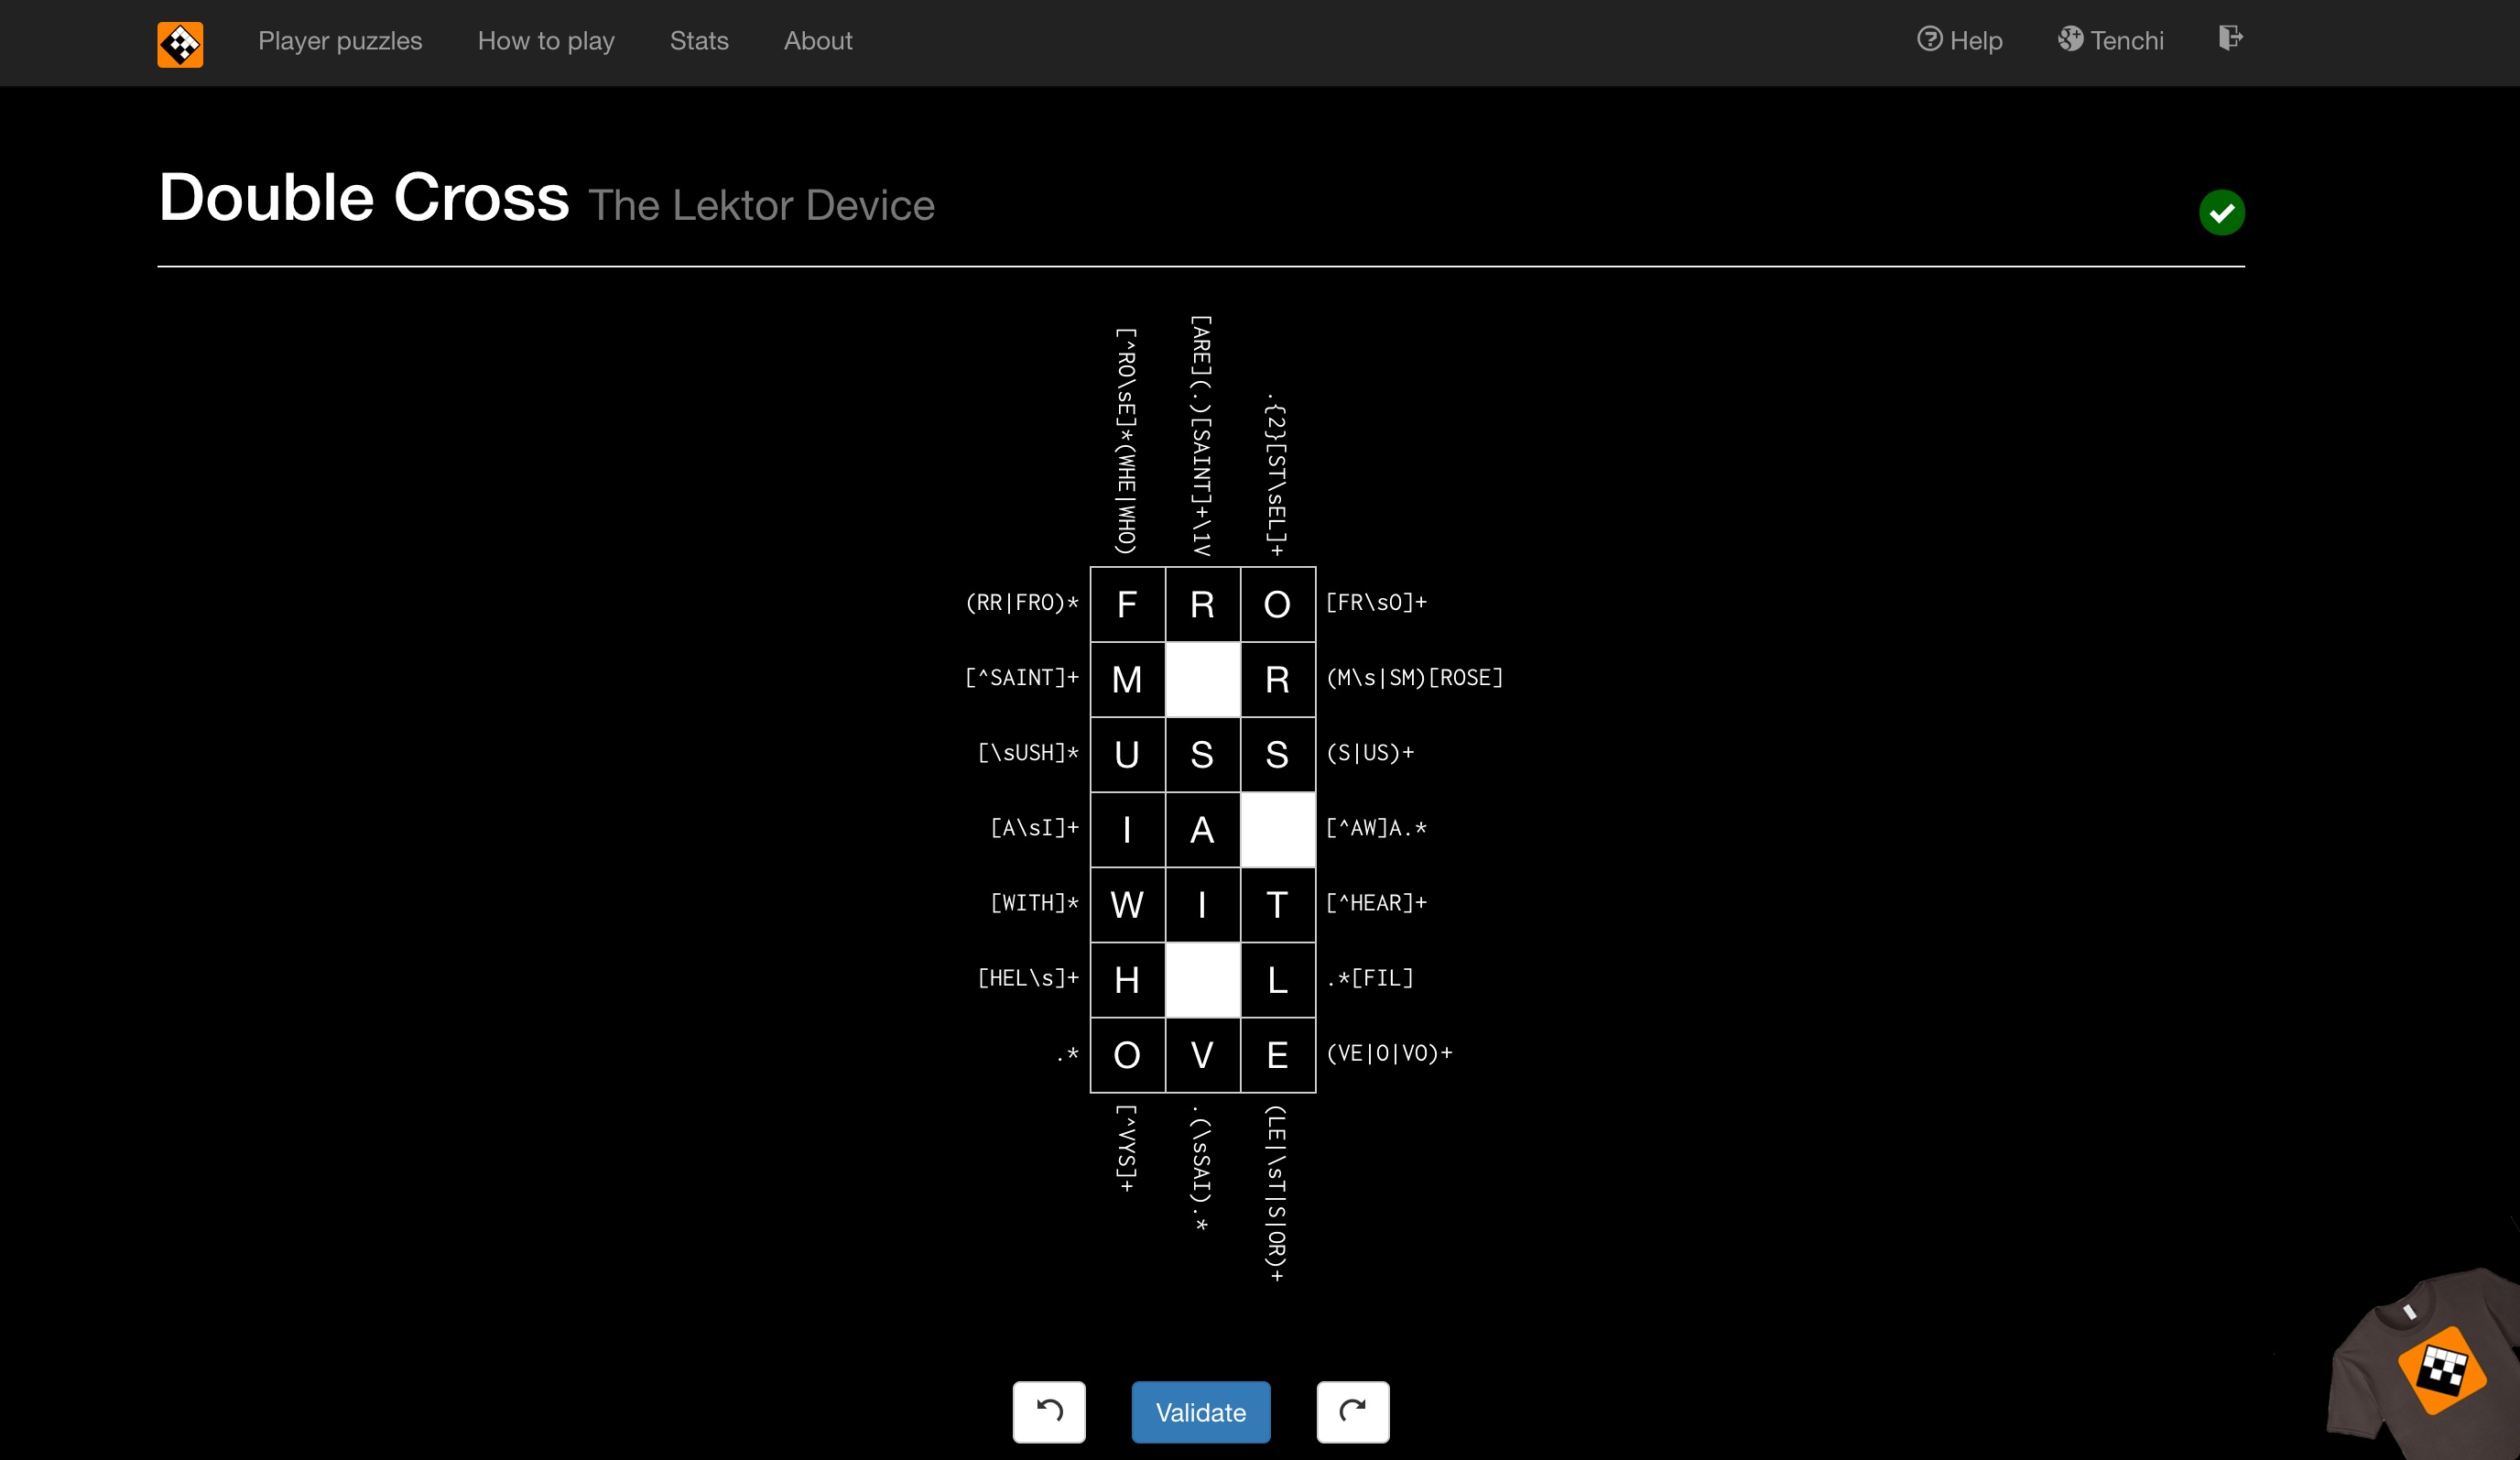This screenshot has height=1460, width=2520.
Task: Click the logout icon in the top right
Action: (x=2230, y=38)
